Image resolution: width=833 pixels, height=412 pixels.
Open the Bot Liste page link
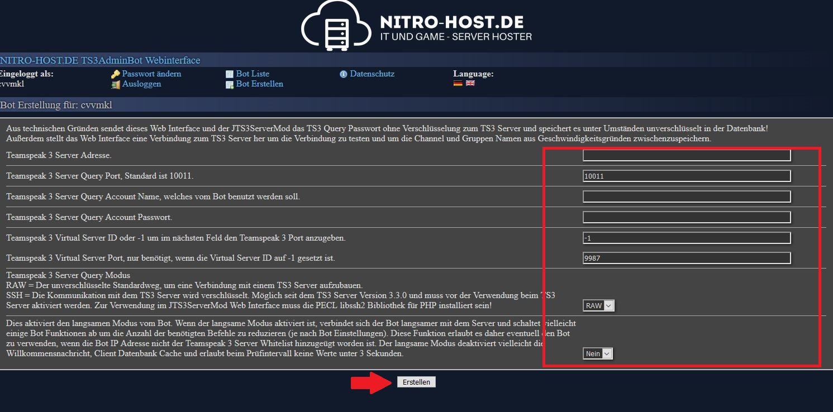pyautogui.click(x=253, y=74)
